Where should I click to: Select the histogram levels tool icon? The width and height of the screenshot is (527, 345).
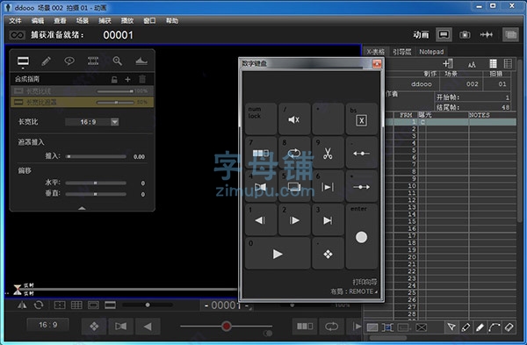(141, 61)
